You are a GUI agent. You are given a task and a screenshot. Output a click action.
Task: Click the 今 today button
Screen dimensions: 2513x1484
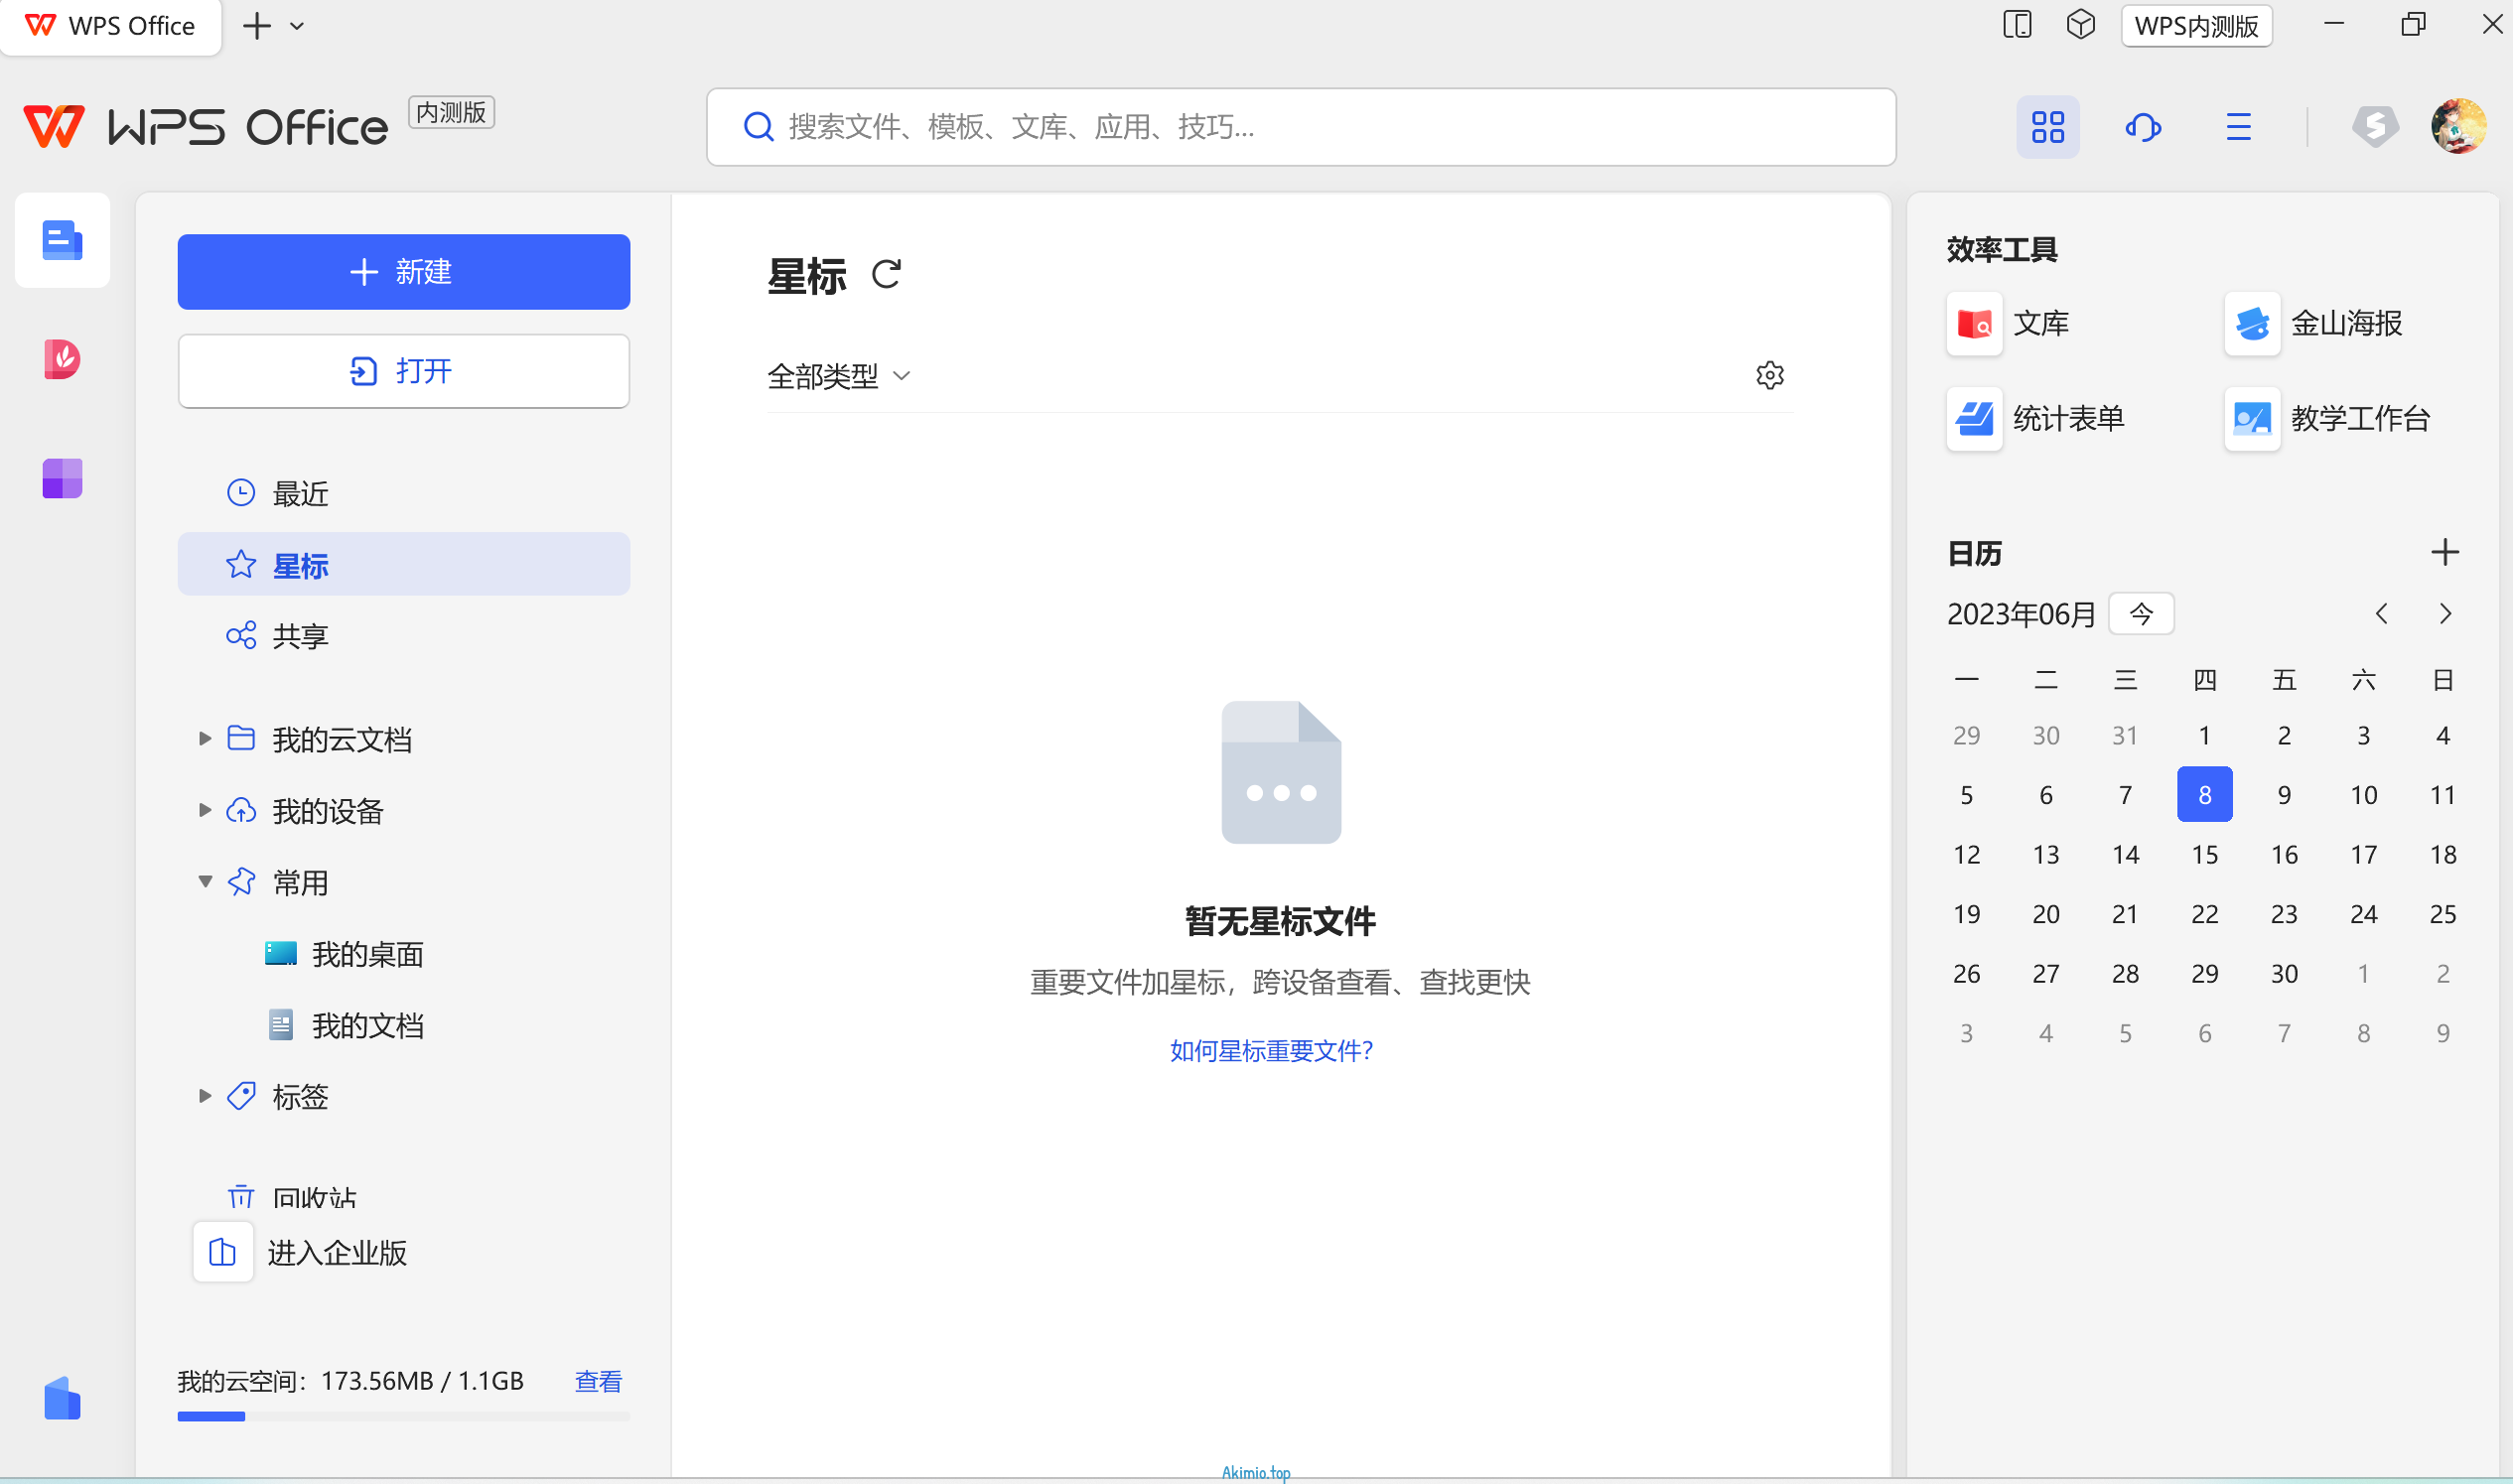click(2140, 613)
